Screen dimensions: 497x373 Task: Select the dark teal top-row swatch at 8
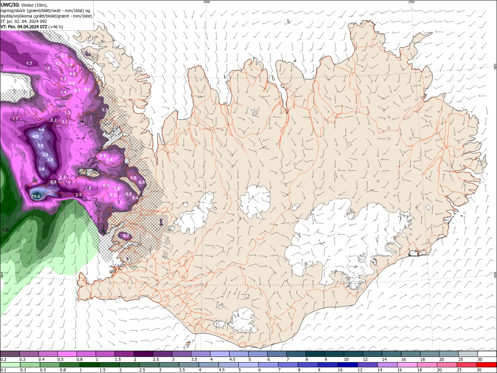[315, 354]
